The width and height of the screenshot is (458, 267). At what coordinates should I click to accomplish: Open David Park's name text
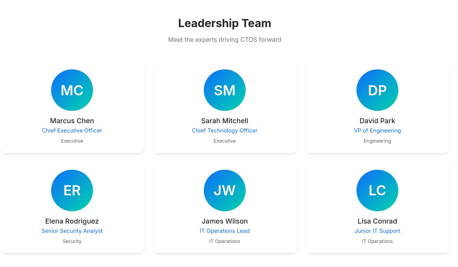pos(377,121)
